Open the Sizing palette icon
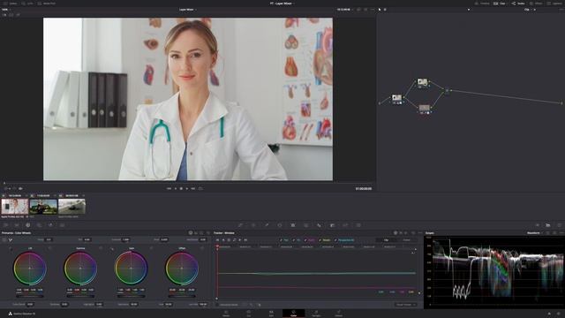The image size is (565, 318). tap(345, 225)
